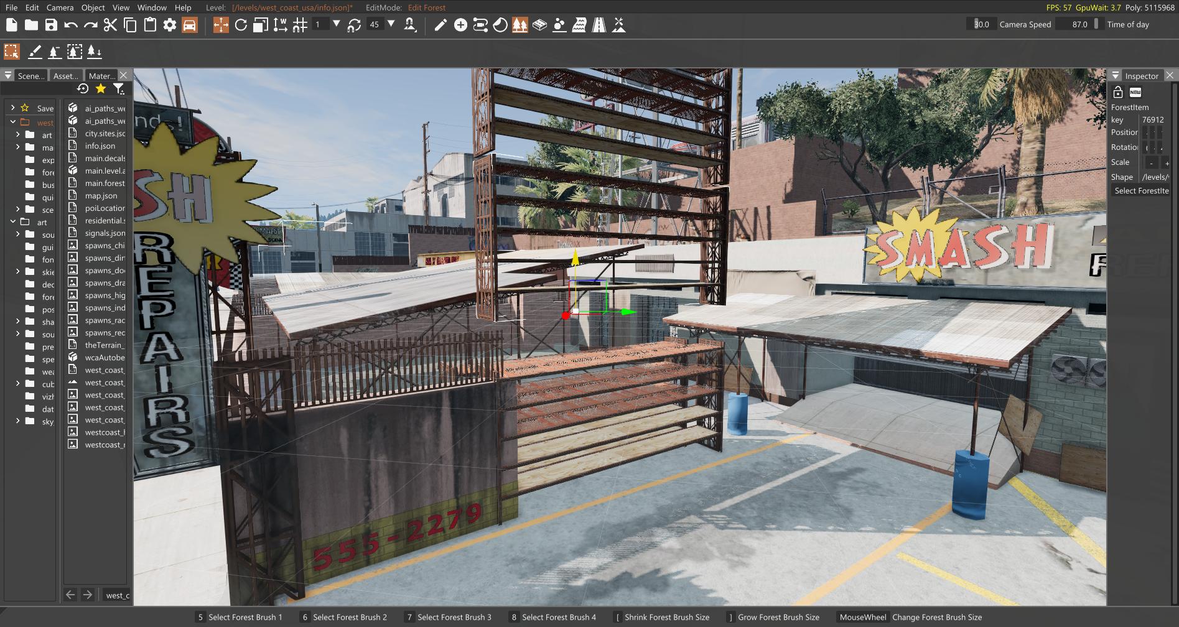Collapse the top-level art folder tree

[x=13, y=222]
